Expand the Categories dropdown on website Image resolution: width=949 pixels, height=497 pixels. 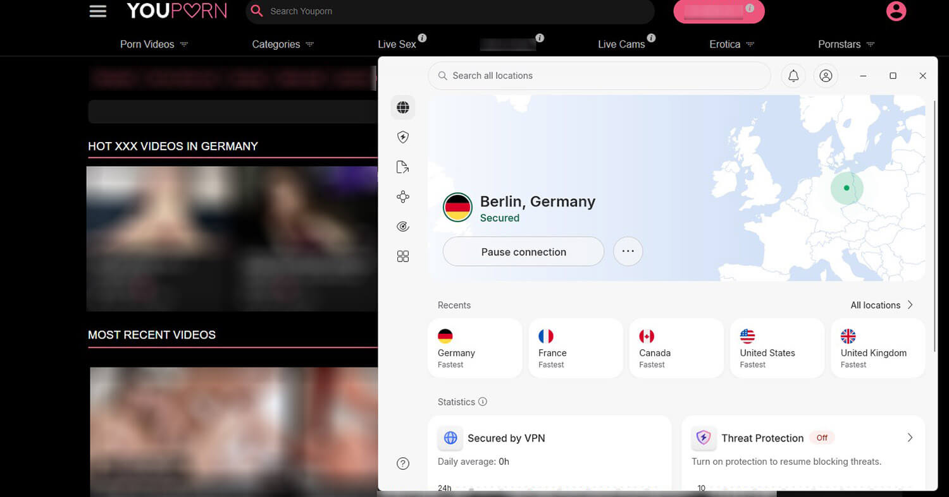point(309,44)
